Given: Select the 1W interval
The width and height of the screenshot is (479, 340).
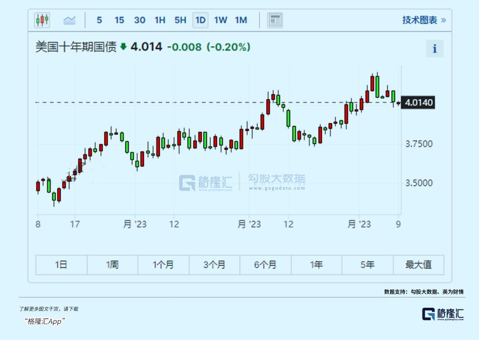Looking at the screenshot, I should point(220,20).
